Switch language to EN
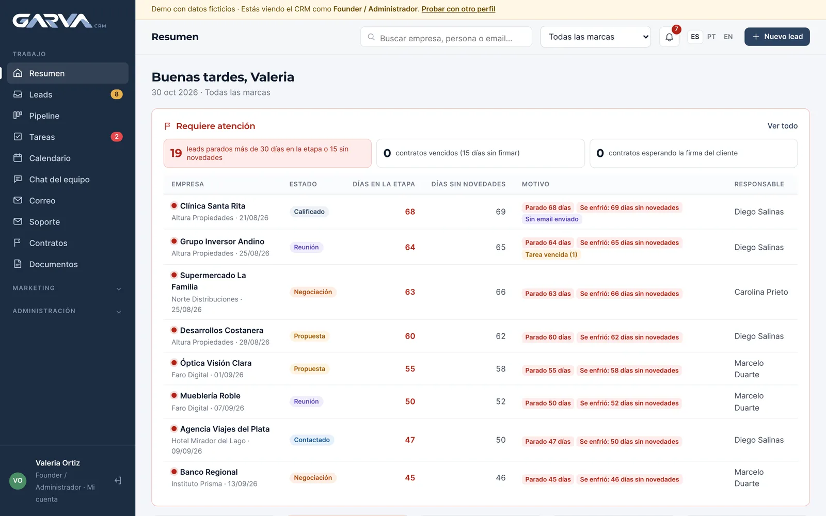This screenshot has width=826, height=516. point(728,37)
